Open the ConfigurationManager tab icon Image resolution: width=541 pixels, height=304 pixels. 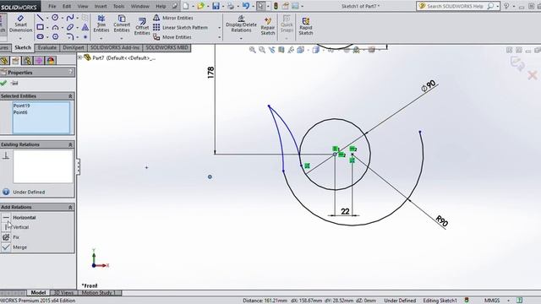27,61
